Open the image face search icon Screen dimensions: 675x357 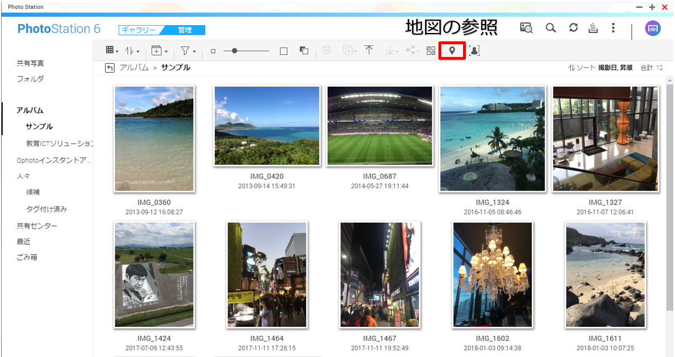(526, 28)
